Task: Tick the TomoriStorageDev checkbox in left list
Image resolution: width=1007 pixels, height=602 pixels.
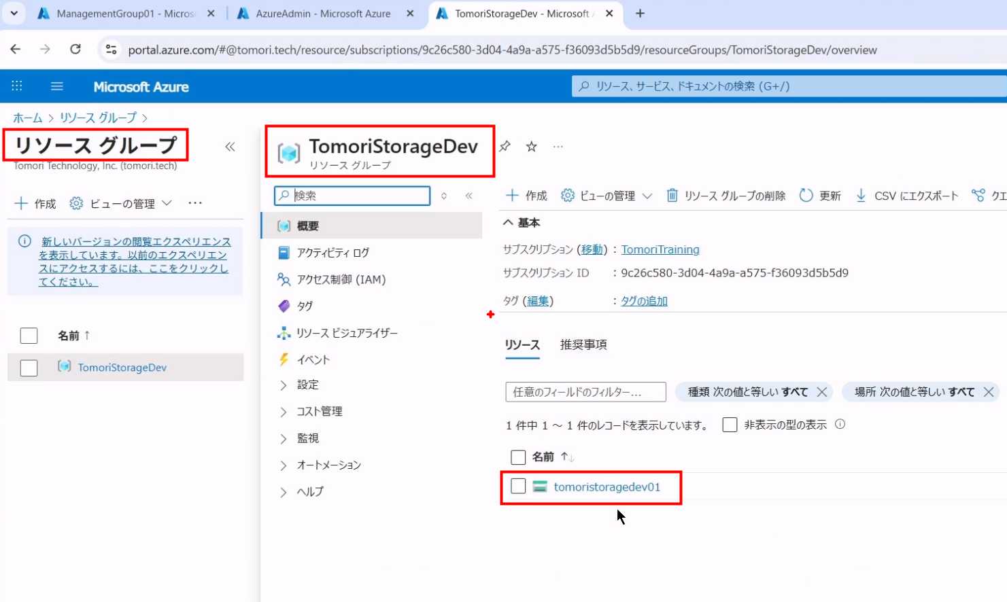Action: pos(29,368)
